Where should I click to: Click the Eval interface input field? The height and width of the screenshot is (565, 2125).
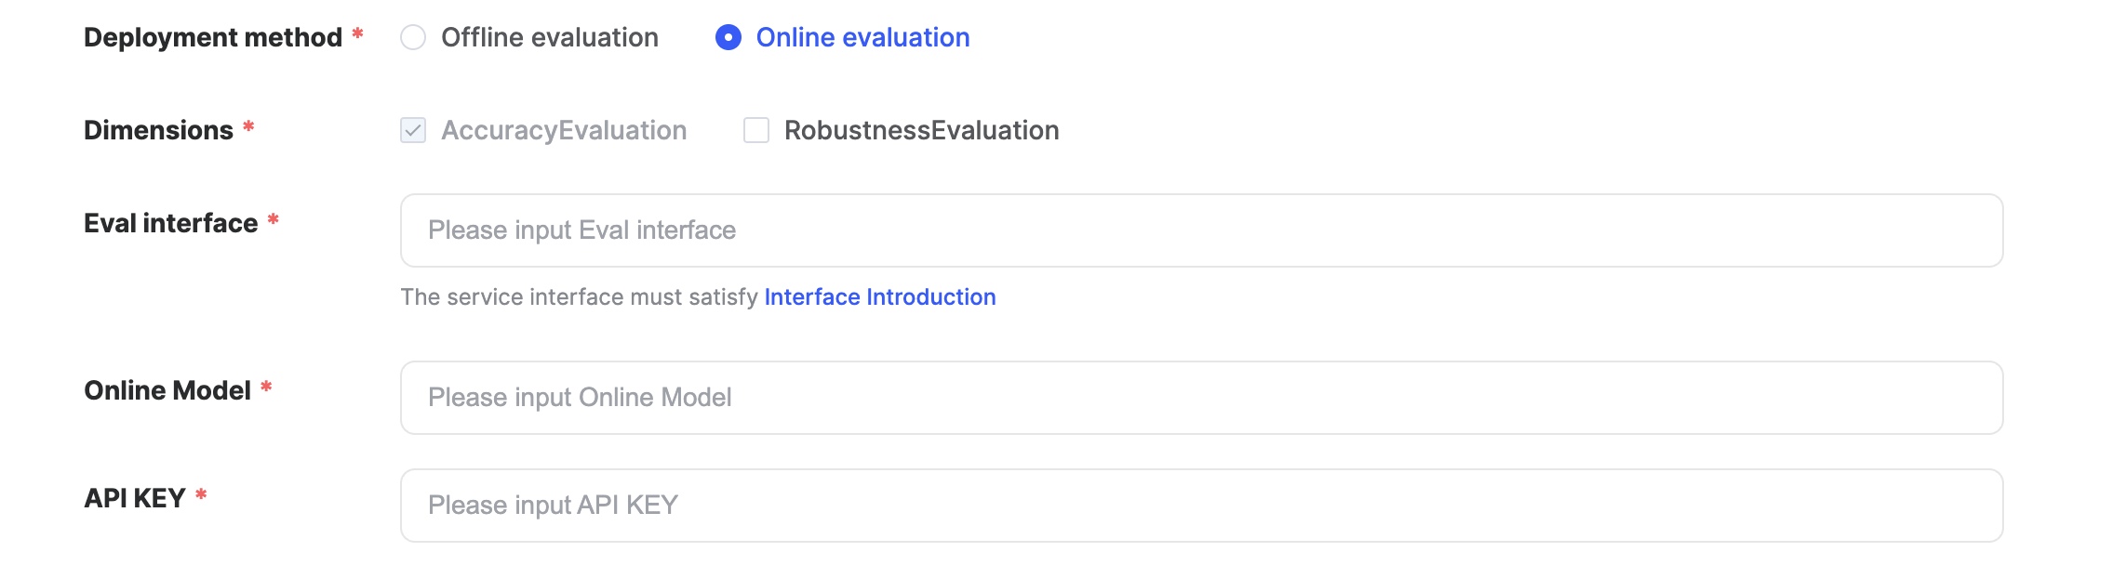pyautogui.click(x=1201, y=230)
